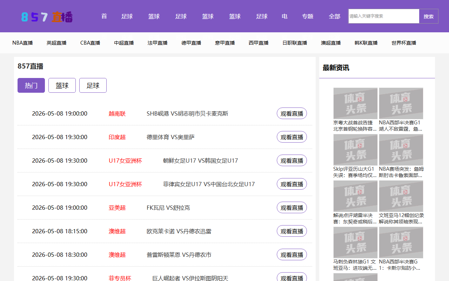This screenshot has height=281, width=449.
Task: Watch live for 德里体育 VS奥里萨
Action: (x=292, y=137)
